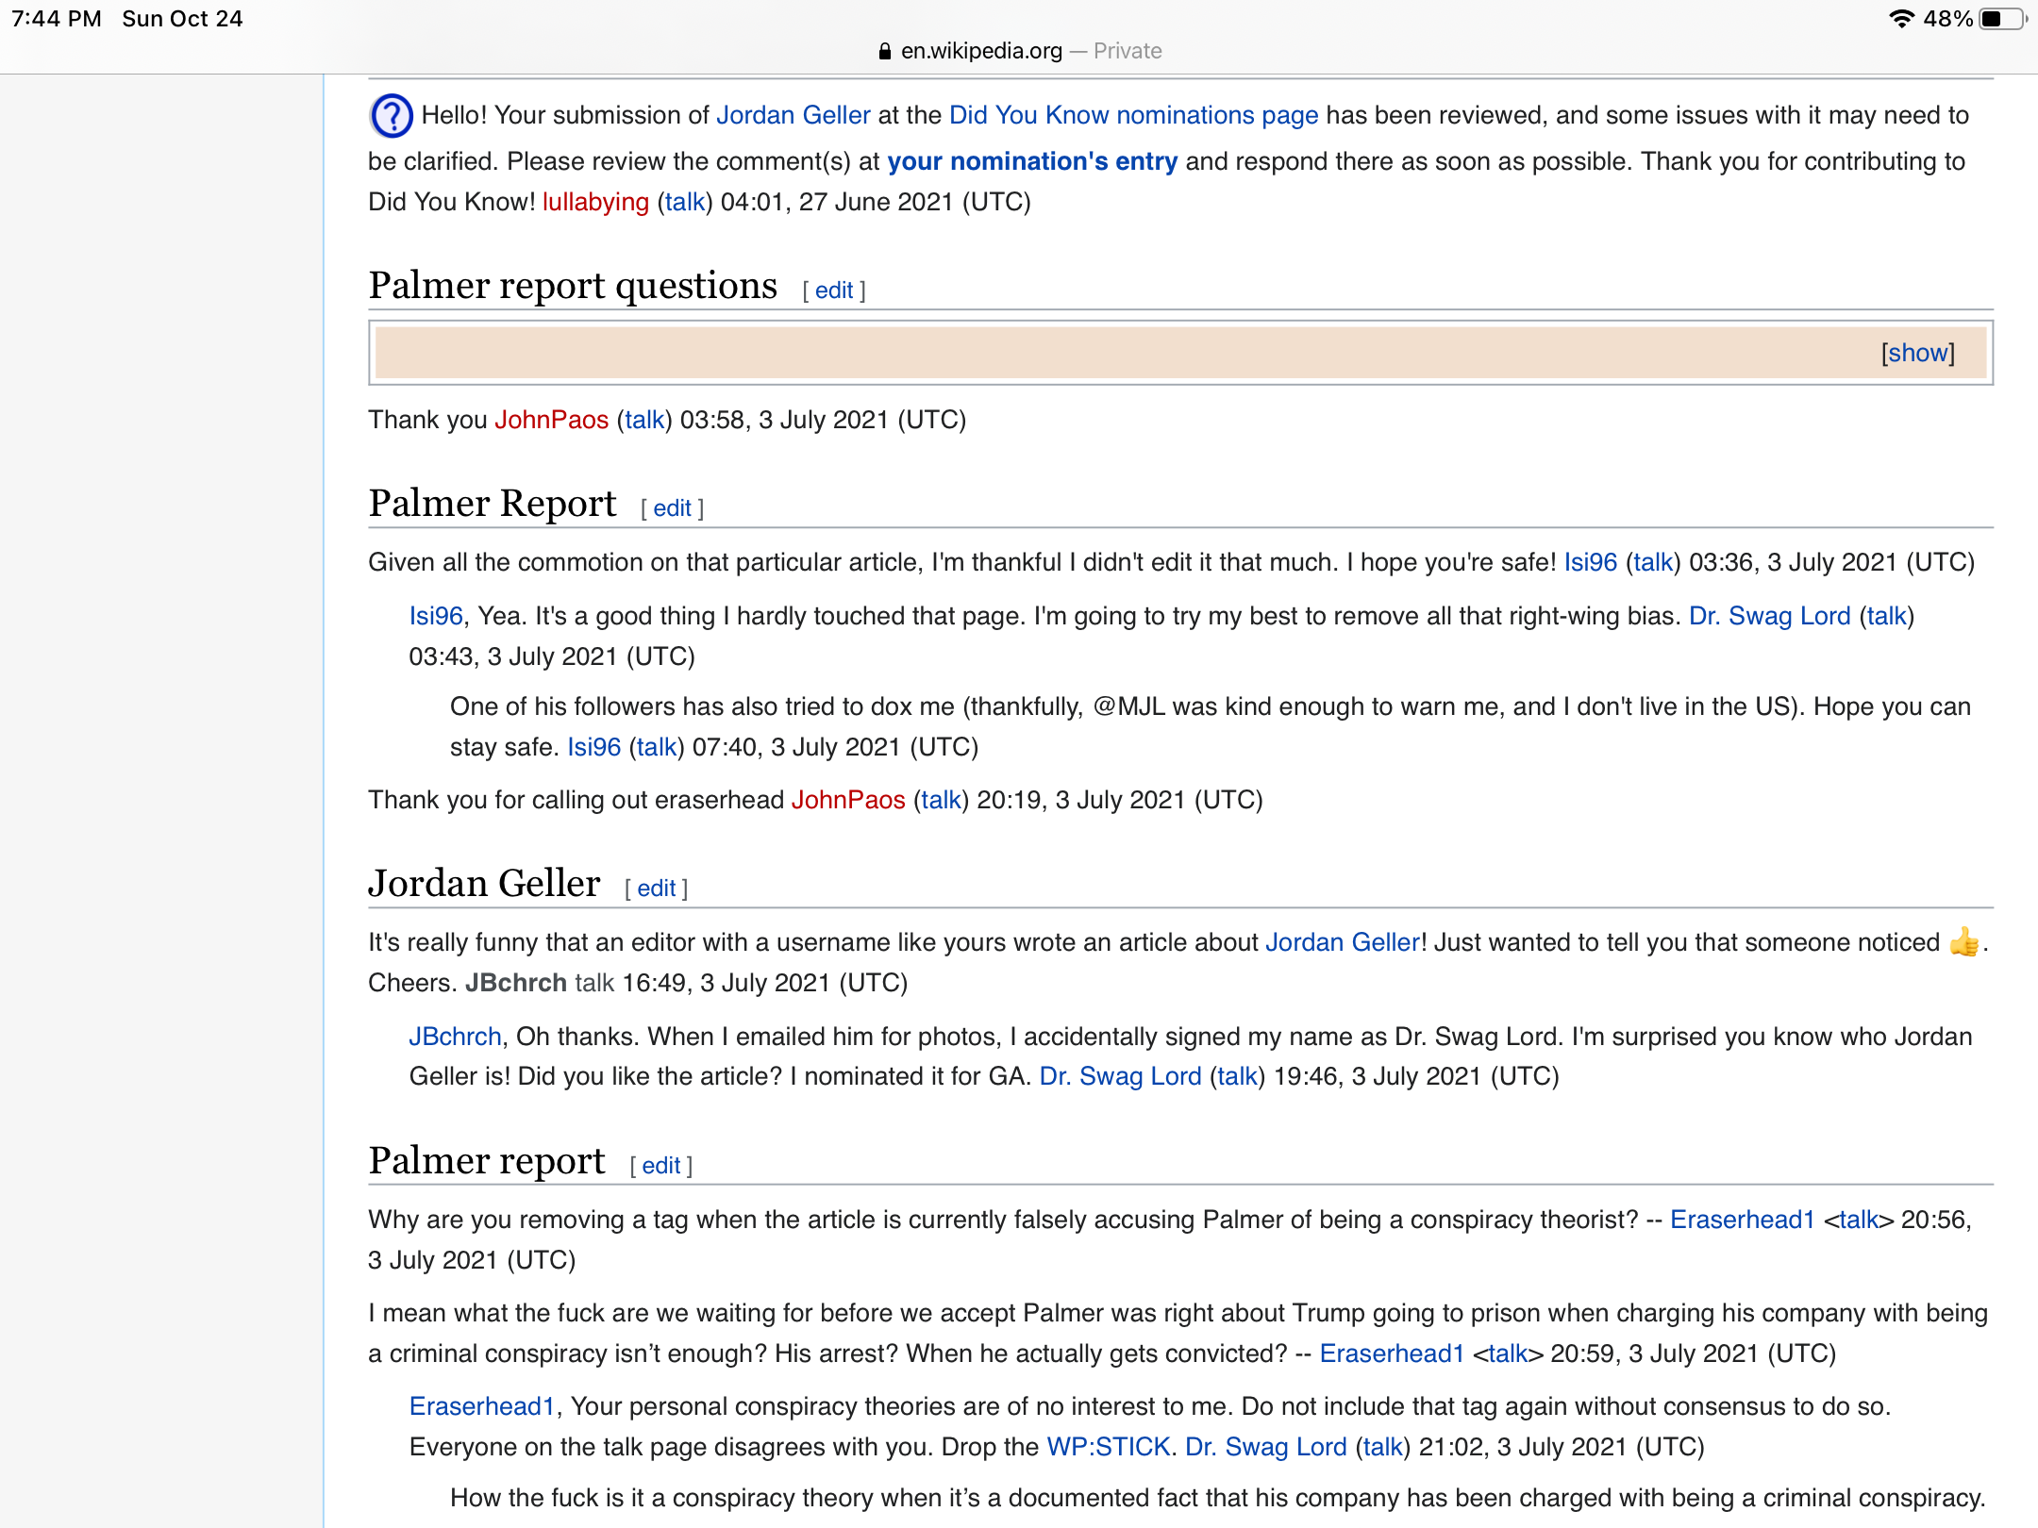The image size is (2038, 1528).
Task: Tap the 7:44 PM clock in status bar
Action: [x=57, y=19]
